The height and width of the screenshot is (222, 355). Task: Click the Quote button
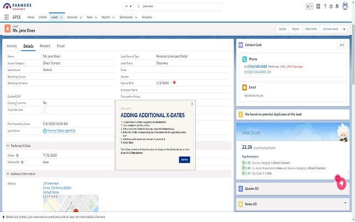tap(282, 29)
